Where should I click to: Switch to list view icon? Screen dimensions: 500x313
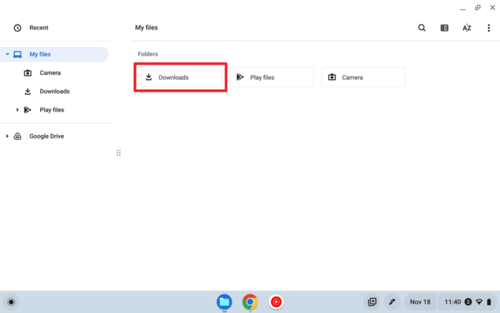[444, 28]
